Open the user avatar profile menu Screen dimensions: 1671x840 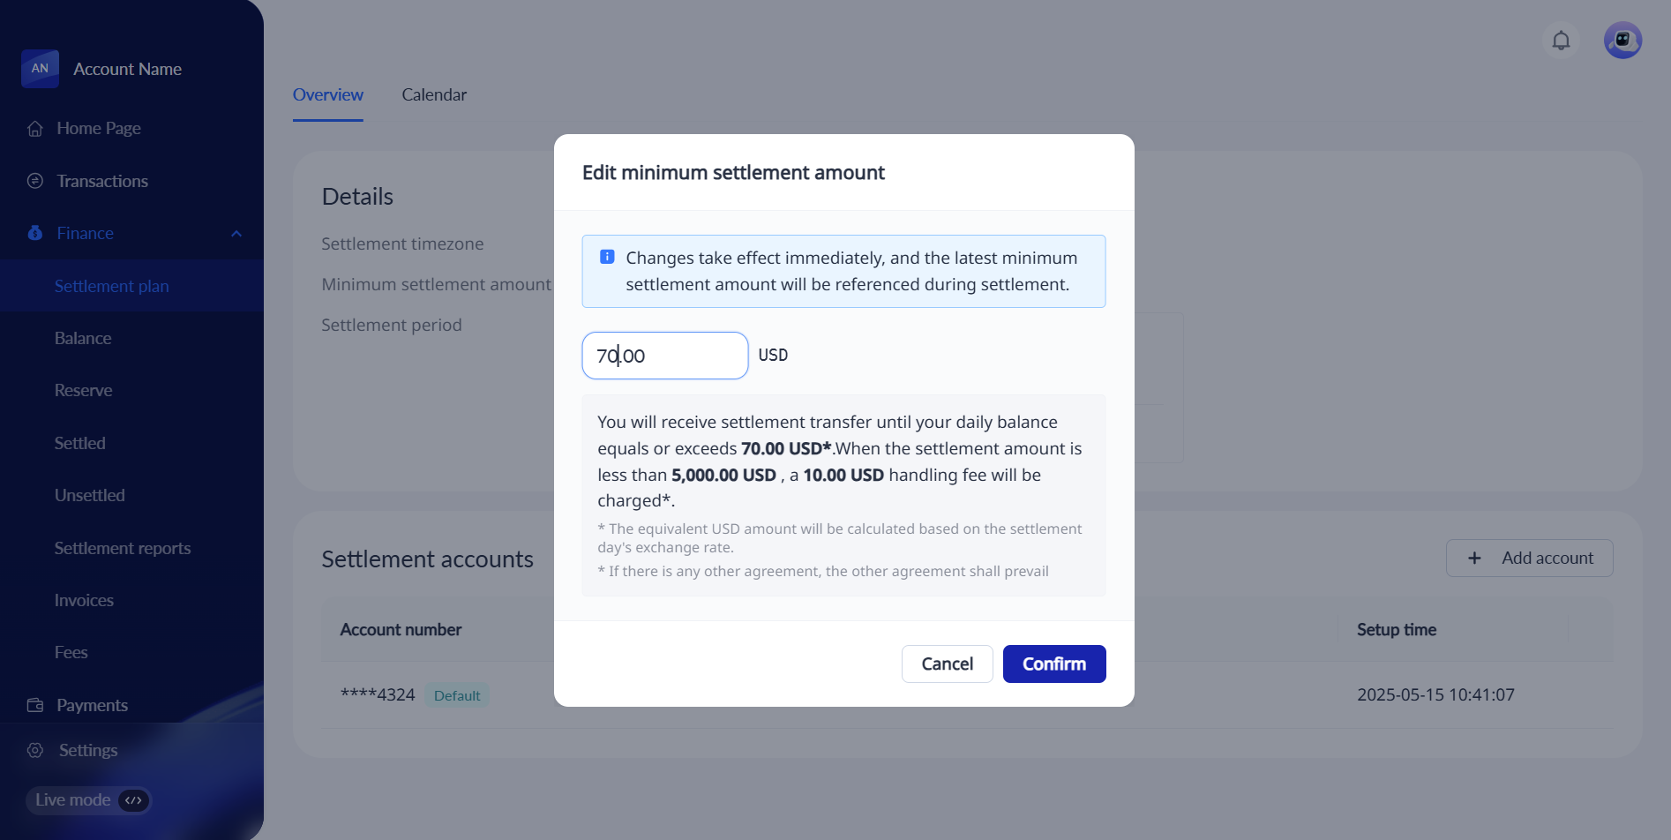[1622, 41]
